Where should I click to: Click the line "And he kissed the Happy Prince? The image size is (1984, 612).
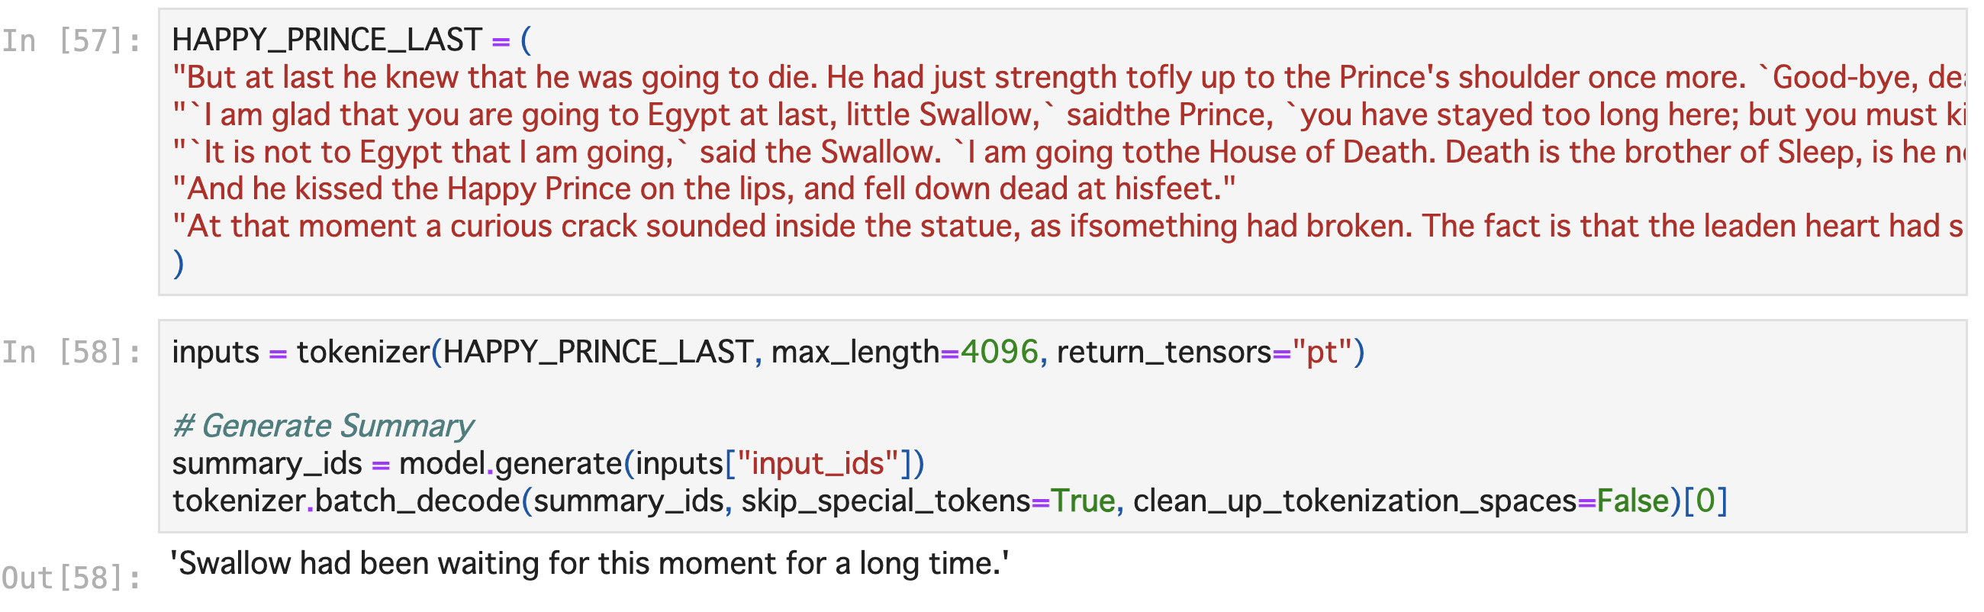(x=704, y=188)
